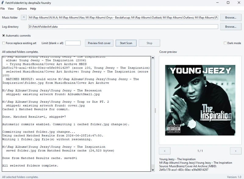Click log line 'skipped; existing artwork found: cover.jpg'
This screenshot has width=244, height=179.
tap(45, 106)
